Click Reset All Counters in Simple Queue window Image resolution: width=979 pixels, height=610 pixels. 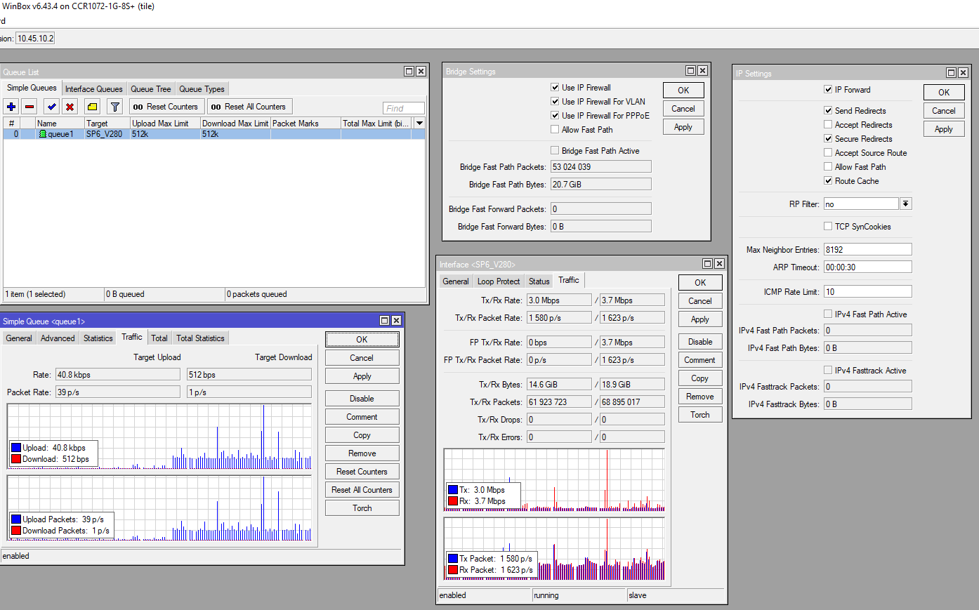pyautogui.click(x=362, y=490)
